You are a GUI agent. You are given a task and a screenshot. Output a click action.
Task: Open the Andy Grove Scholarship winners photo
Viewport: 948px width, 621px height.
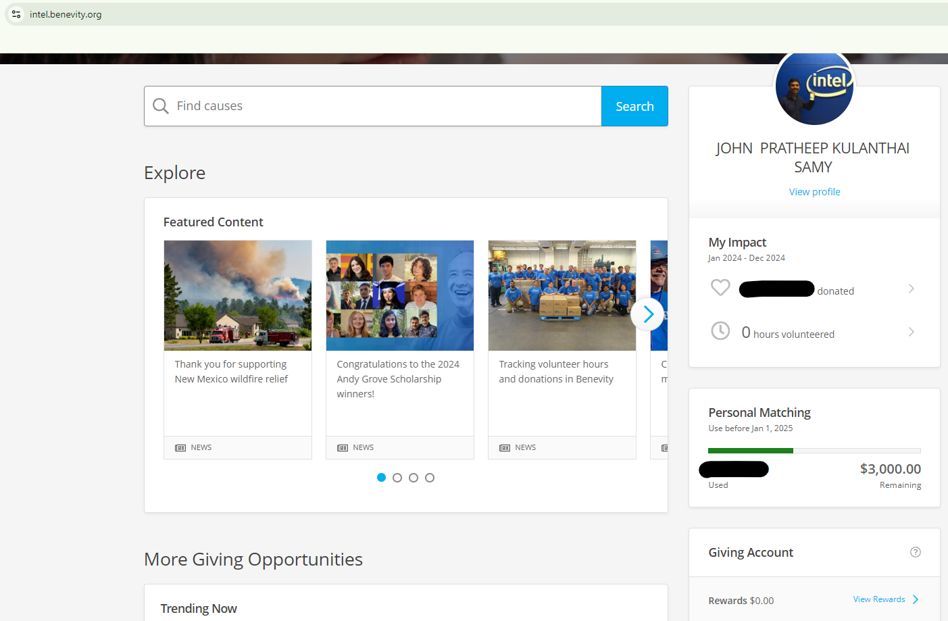point(400,295)
